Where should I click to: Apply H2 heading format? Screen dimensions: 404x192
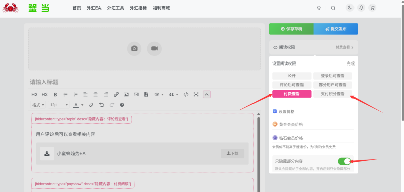click(x=34, y=95)
